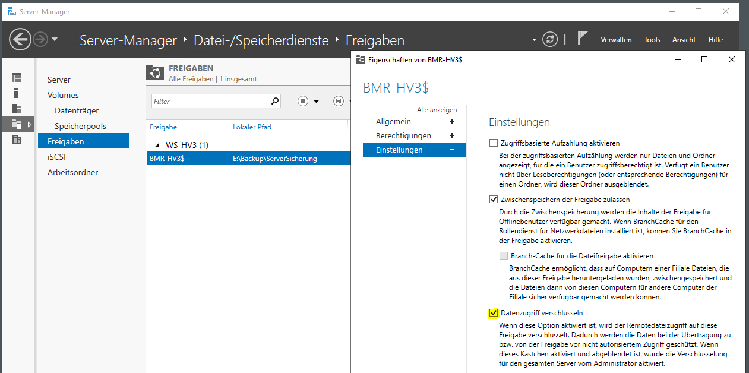Expand Berechtigungen with its plus sign
This screenshot has height=373, width=749.
tap(452, 135)
